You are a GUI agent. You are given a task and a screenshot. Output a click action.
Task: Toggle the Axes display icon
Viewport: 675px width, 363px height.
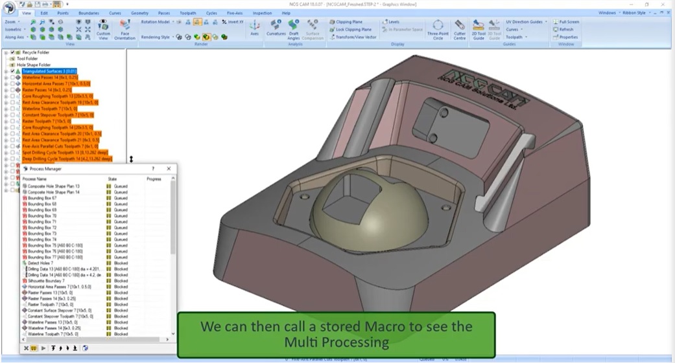pos(254,28)
